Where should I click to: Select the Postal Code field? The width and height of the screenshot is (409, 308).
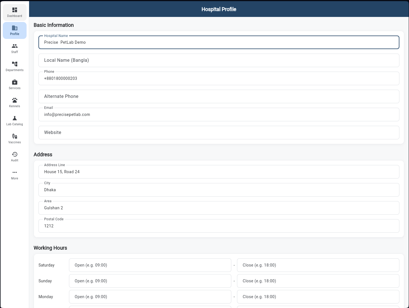point(218,226)
